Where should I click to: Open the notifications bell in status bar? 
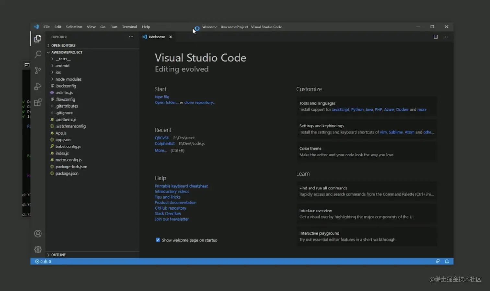coord(447,262)
